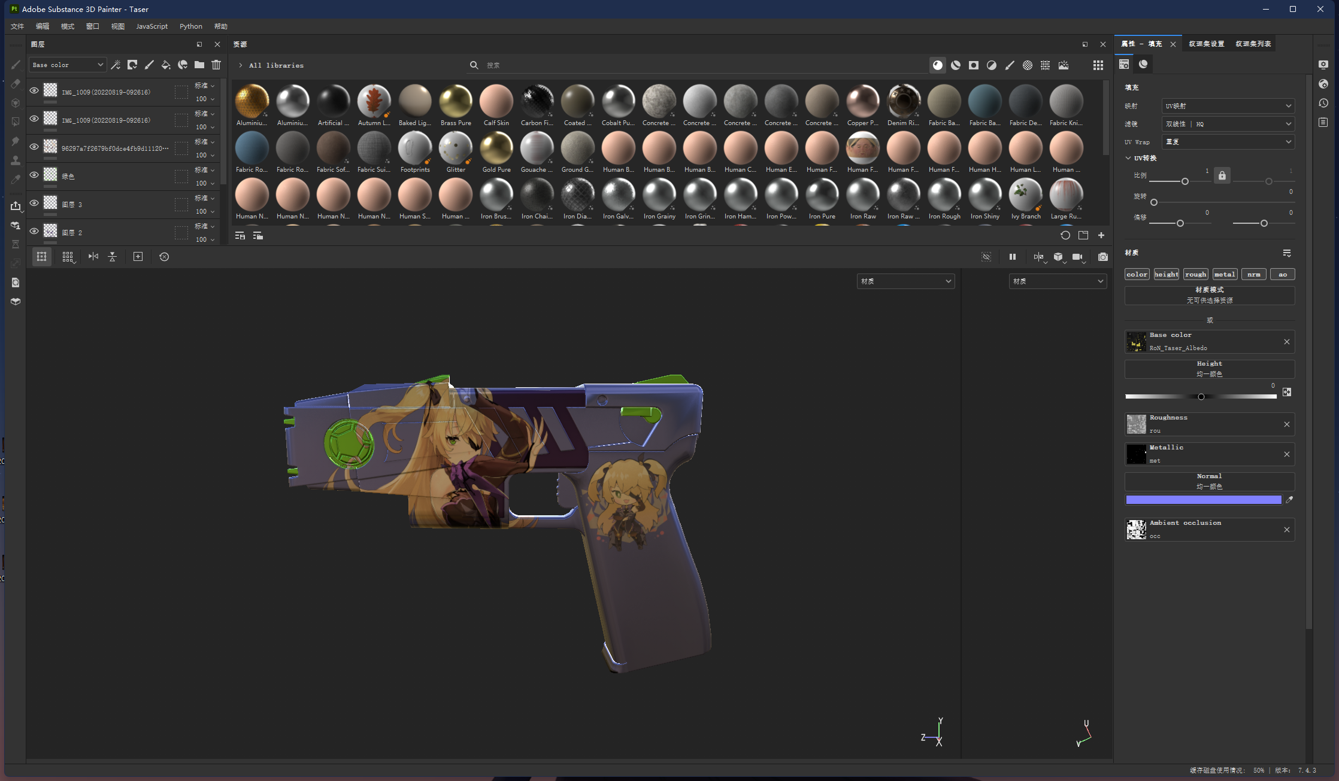Select the color picker eyedropper tool

(16, 180)
